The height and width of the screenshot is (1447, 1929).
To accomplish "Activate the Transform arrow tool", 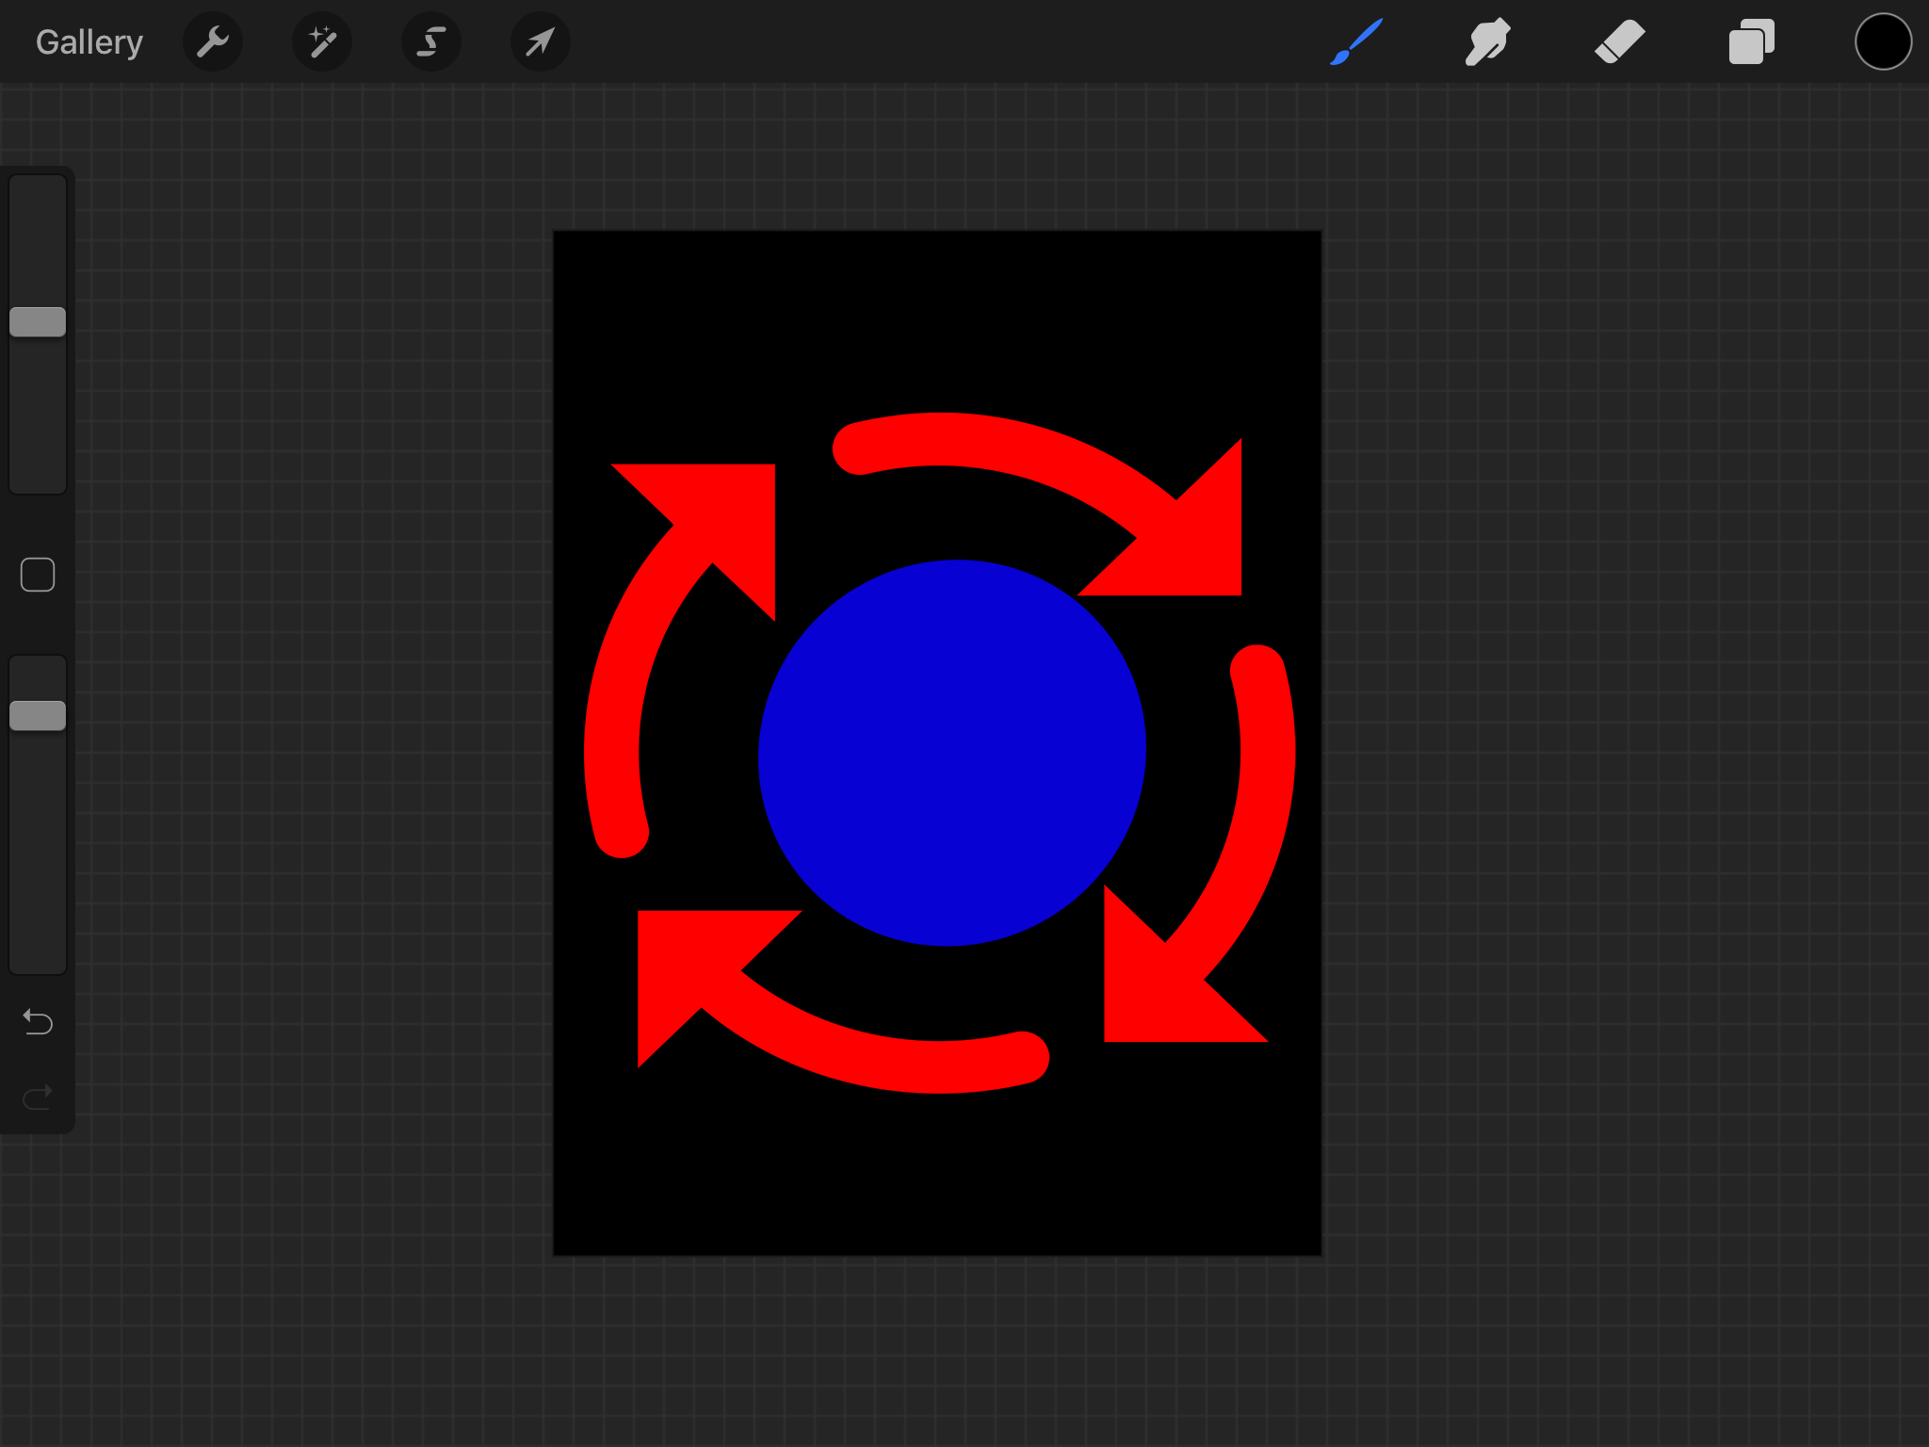I will point(540,42).
